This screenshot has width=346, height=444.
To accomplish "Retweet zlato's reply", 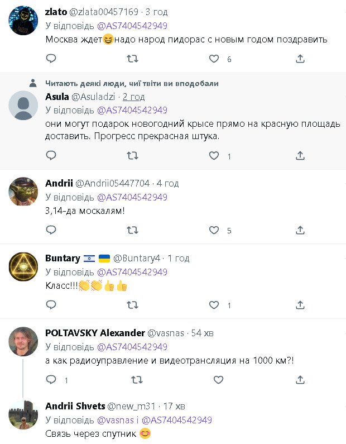I will pos(133,59).
